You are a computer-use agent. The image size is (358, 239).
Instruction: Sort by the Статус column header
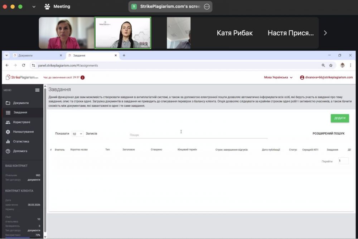293,150
